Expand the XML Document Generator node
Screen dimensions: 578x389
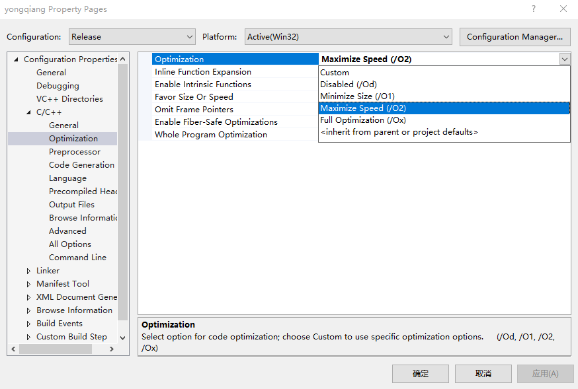[28, 297]
